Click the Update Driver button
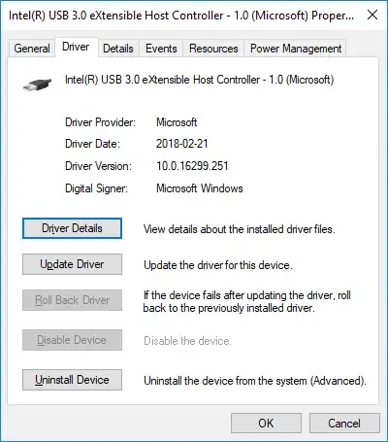This screenshot has width=388, height=442. (x=72, y=264)
